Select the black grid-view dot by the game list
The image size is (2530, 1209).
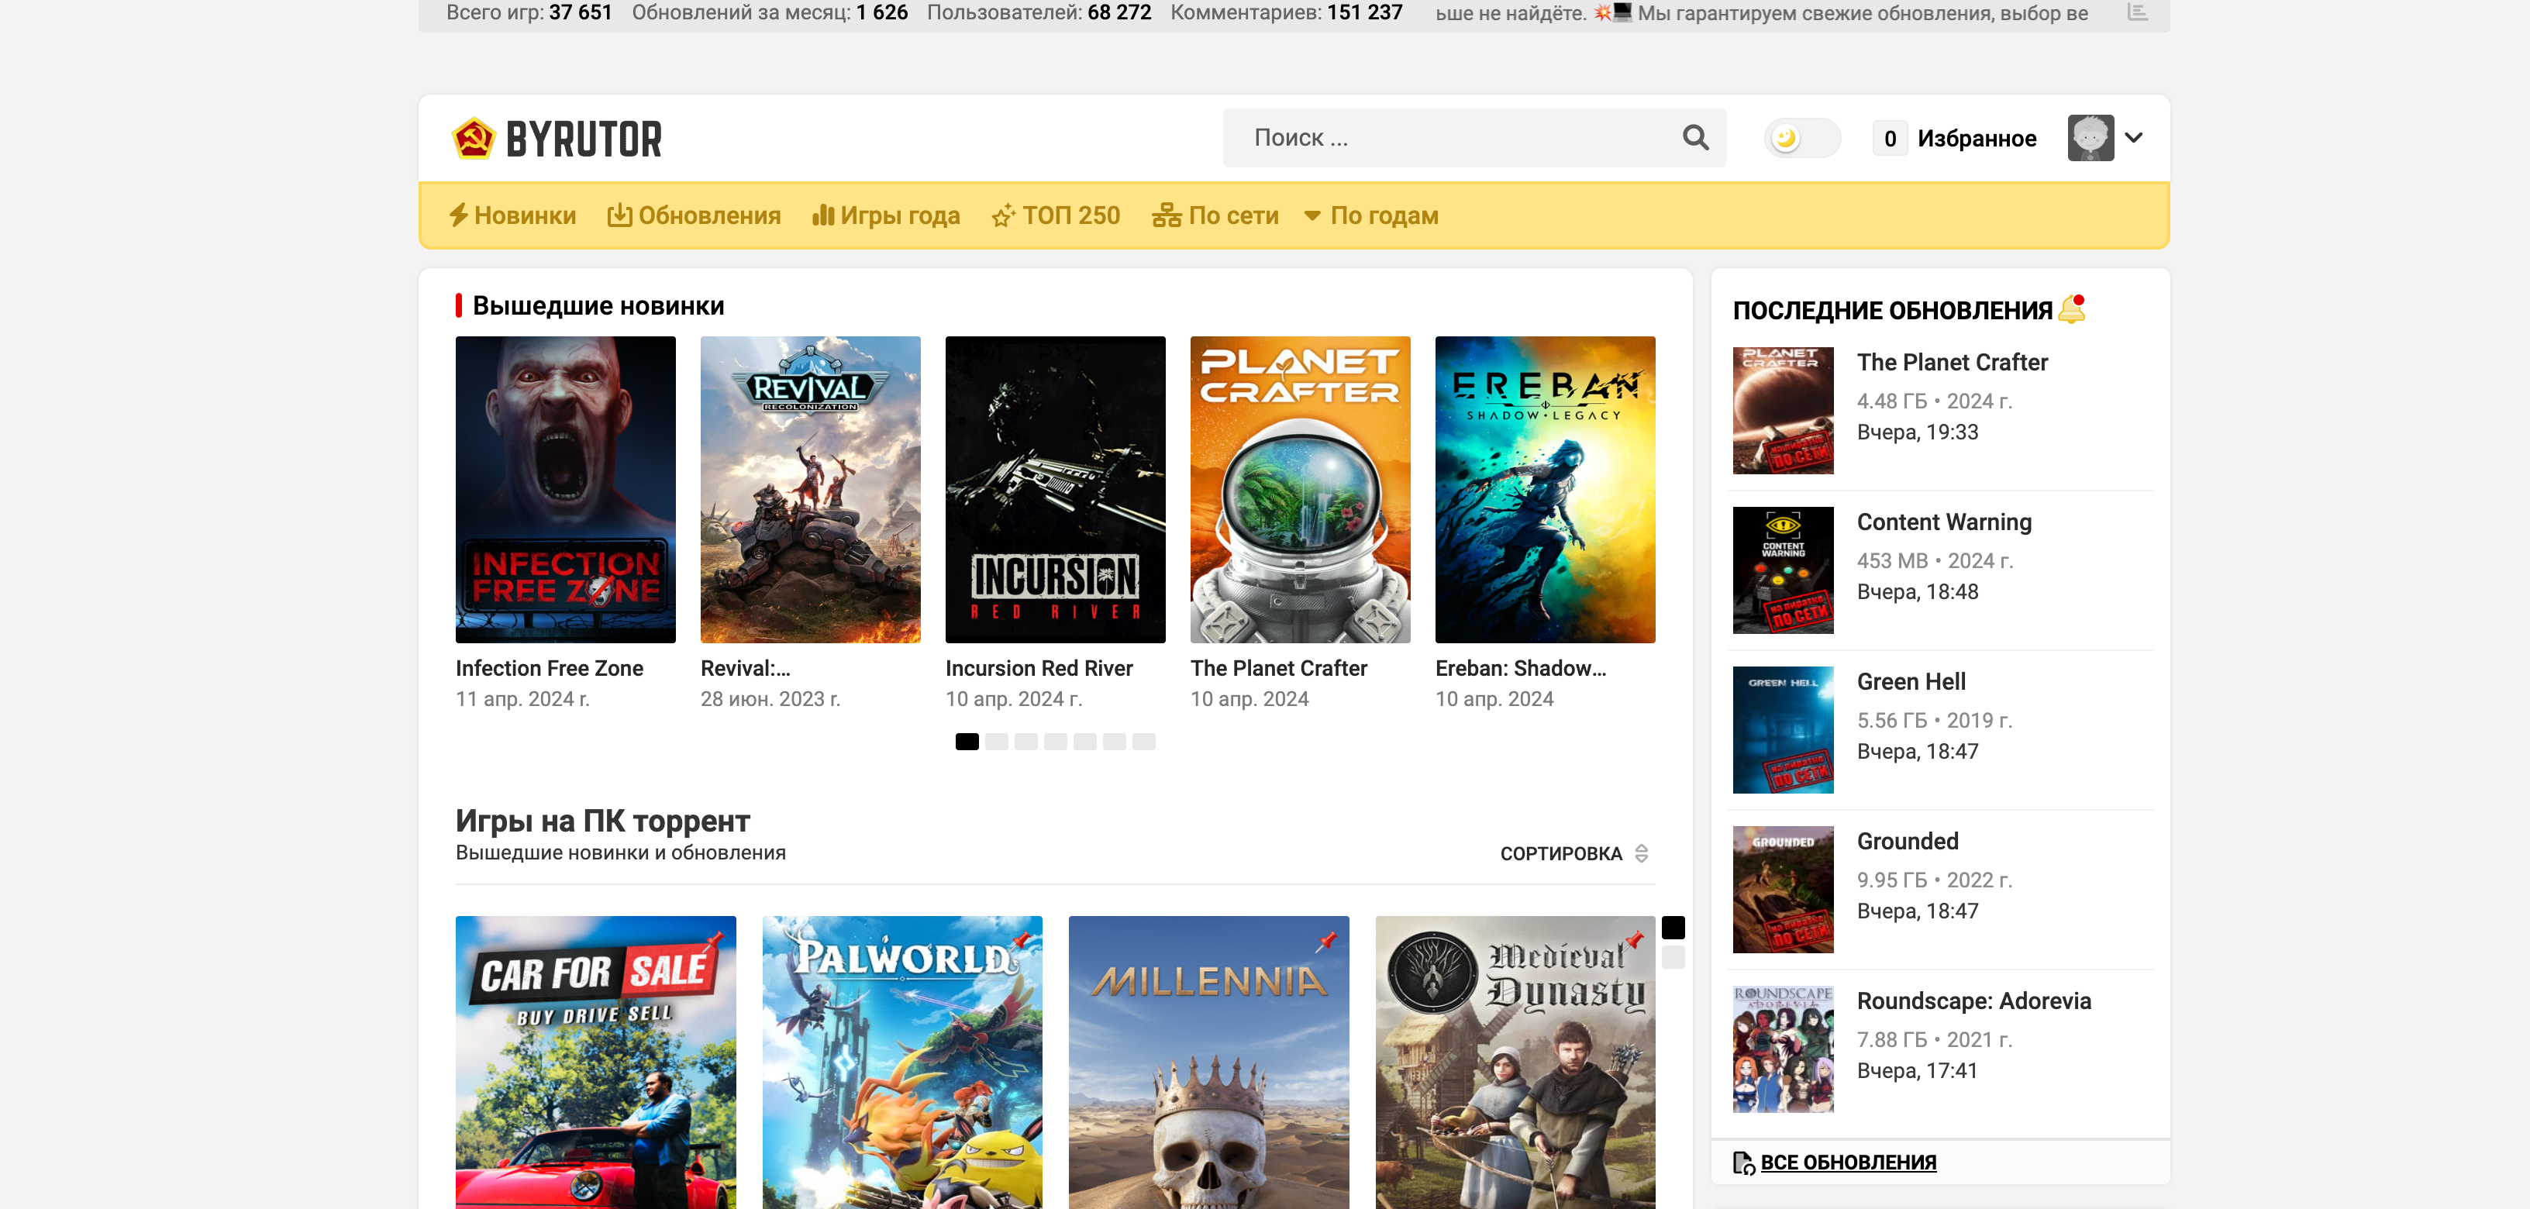point(1673,927)
